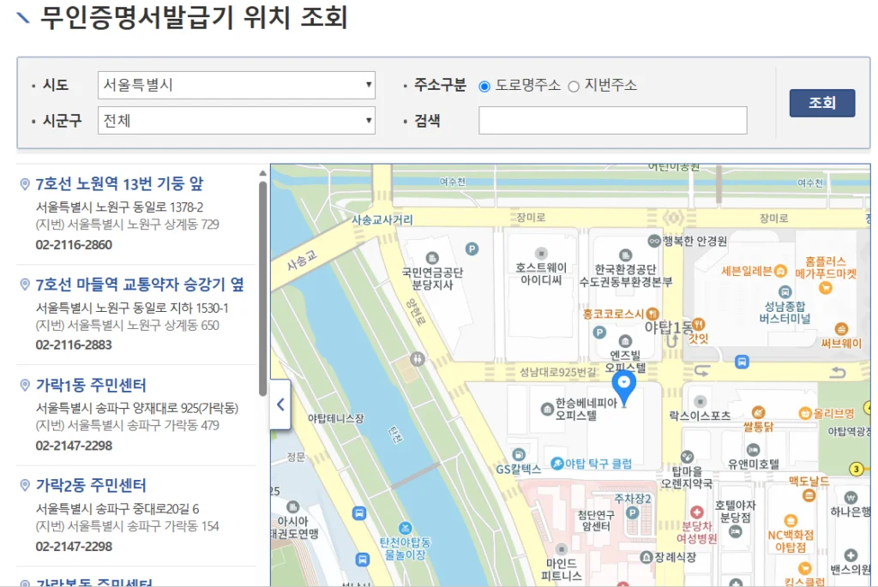Click the 야탑테니스장 map label

pyautogui.click(x=336, y=418)
